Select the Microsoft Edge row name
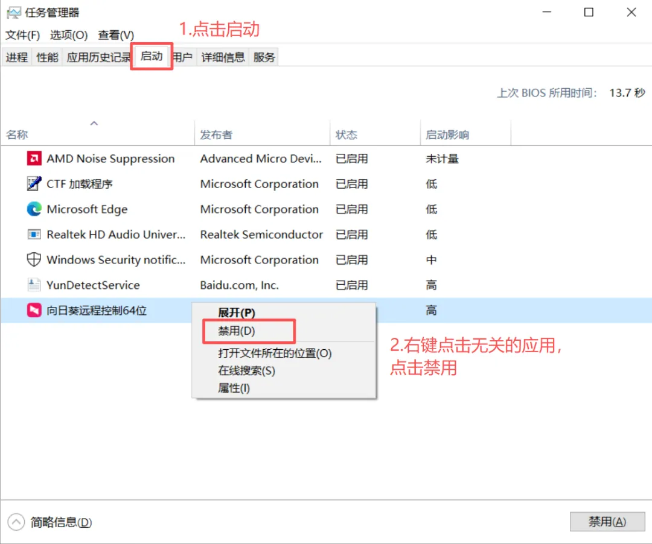Viewport: 652px width, 544px height. tap(87, 209)
